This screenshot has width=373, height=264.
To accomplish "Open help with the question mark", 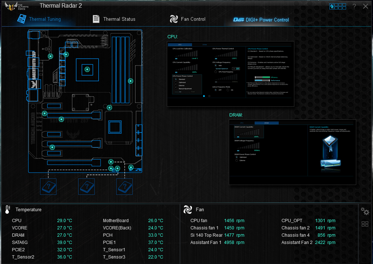I will [354, 7].
